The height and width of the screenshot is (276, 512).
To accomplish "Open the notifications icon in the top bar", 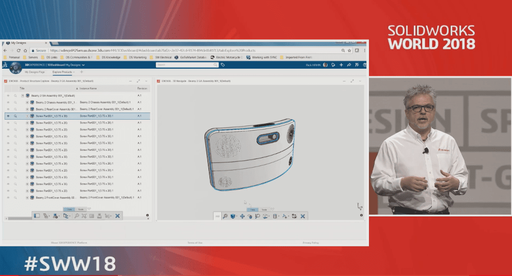I will pyautogui.click(x=333, y=65).
